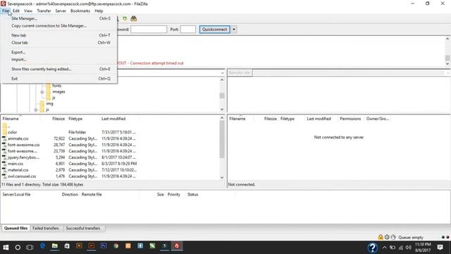Open the local site path dropdown

(222, 73)
